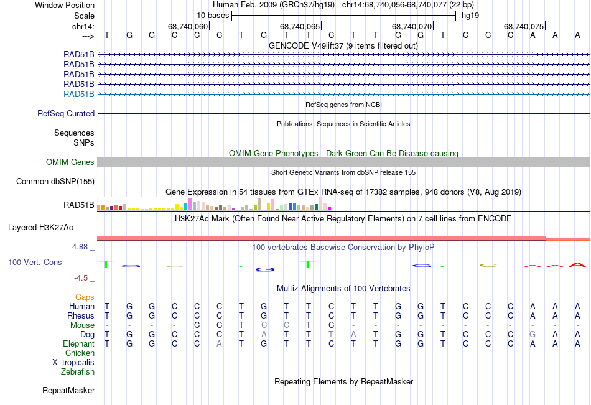
Task: Click the gray OMIM Genes bar
Action: coord(343,162)
